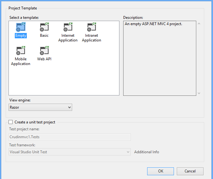The height and width of the screenshot is (179, 213).
Task: Select the Empty project template icon
Action: coord(21,27)
